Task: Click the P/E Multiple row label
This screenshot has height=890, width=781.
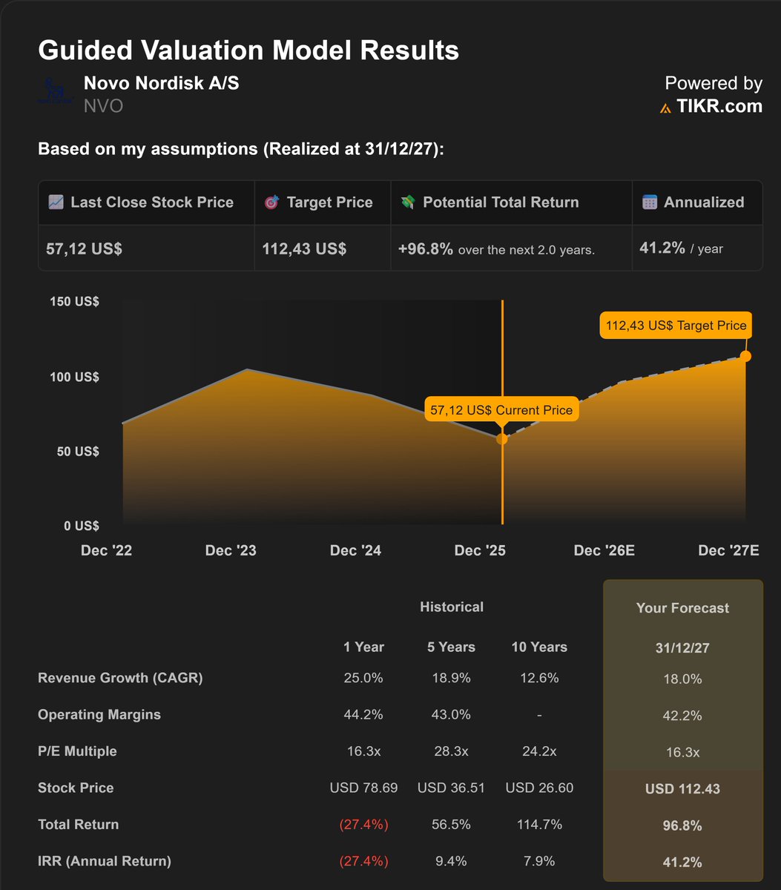Action: [77, 751]
